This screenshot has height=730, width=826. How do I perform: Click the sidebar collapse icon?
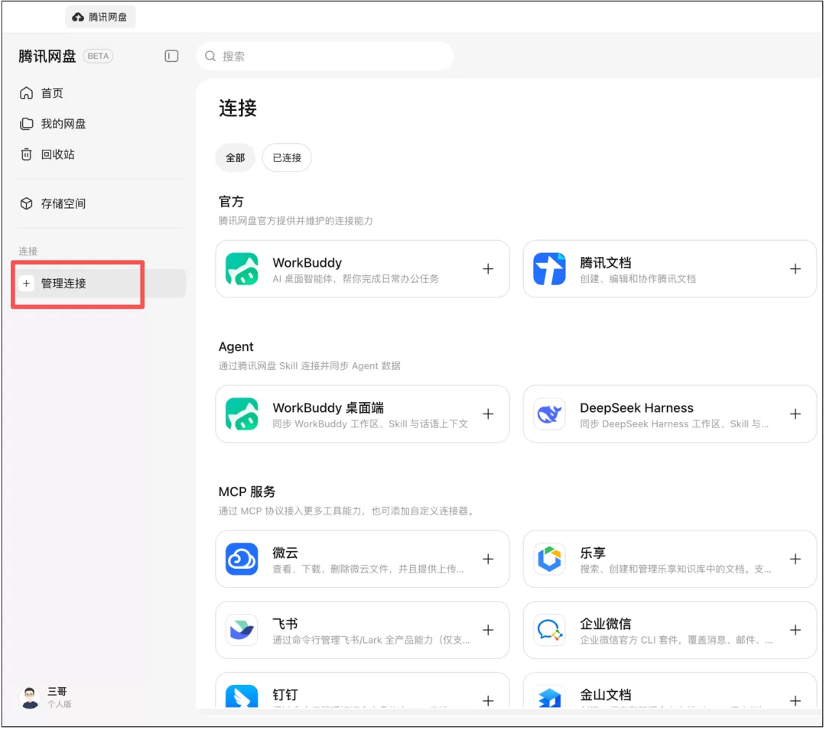[x=172, y=56]
